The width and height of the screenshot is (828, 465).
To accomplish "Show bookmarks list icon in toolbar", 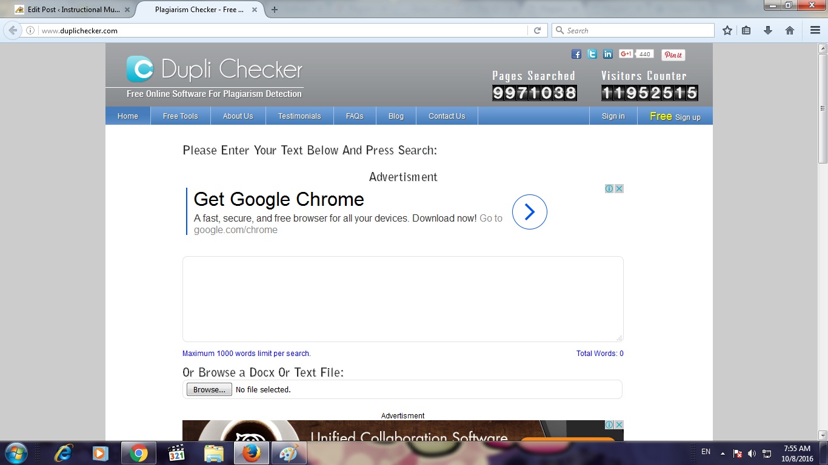I will [x=746, y=30].
